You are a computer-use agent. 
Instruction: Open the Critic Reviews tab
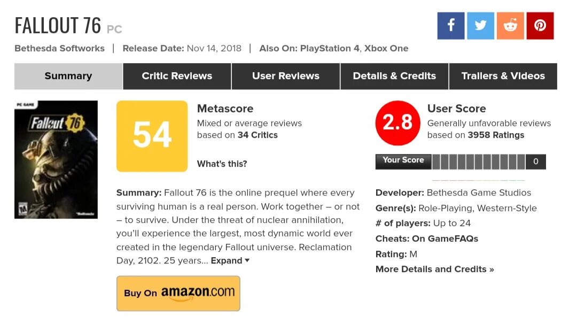177,76
